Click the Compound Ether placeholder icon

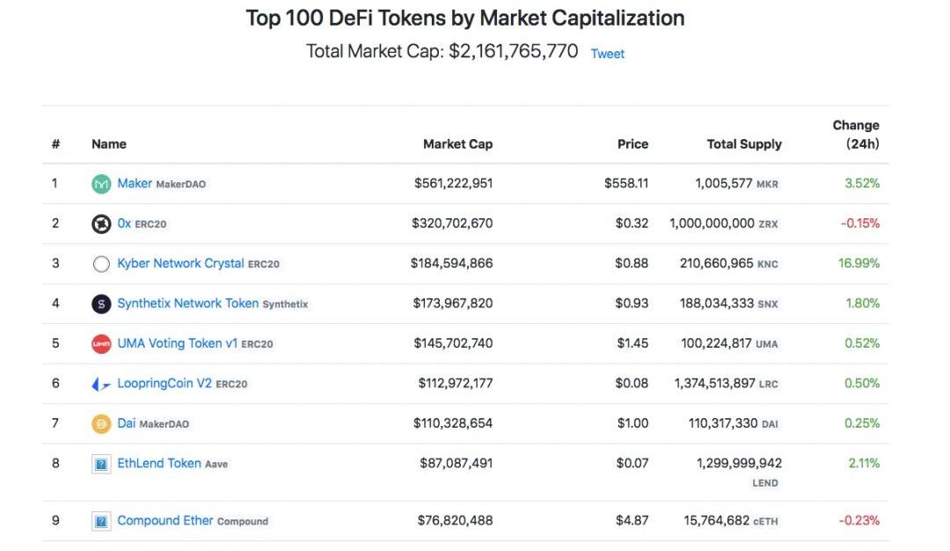point(101,522)
